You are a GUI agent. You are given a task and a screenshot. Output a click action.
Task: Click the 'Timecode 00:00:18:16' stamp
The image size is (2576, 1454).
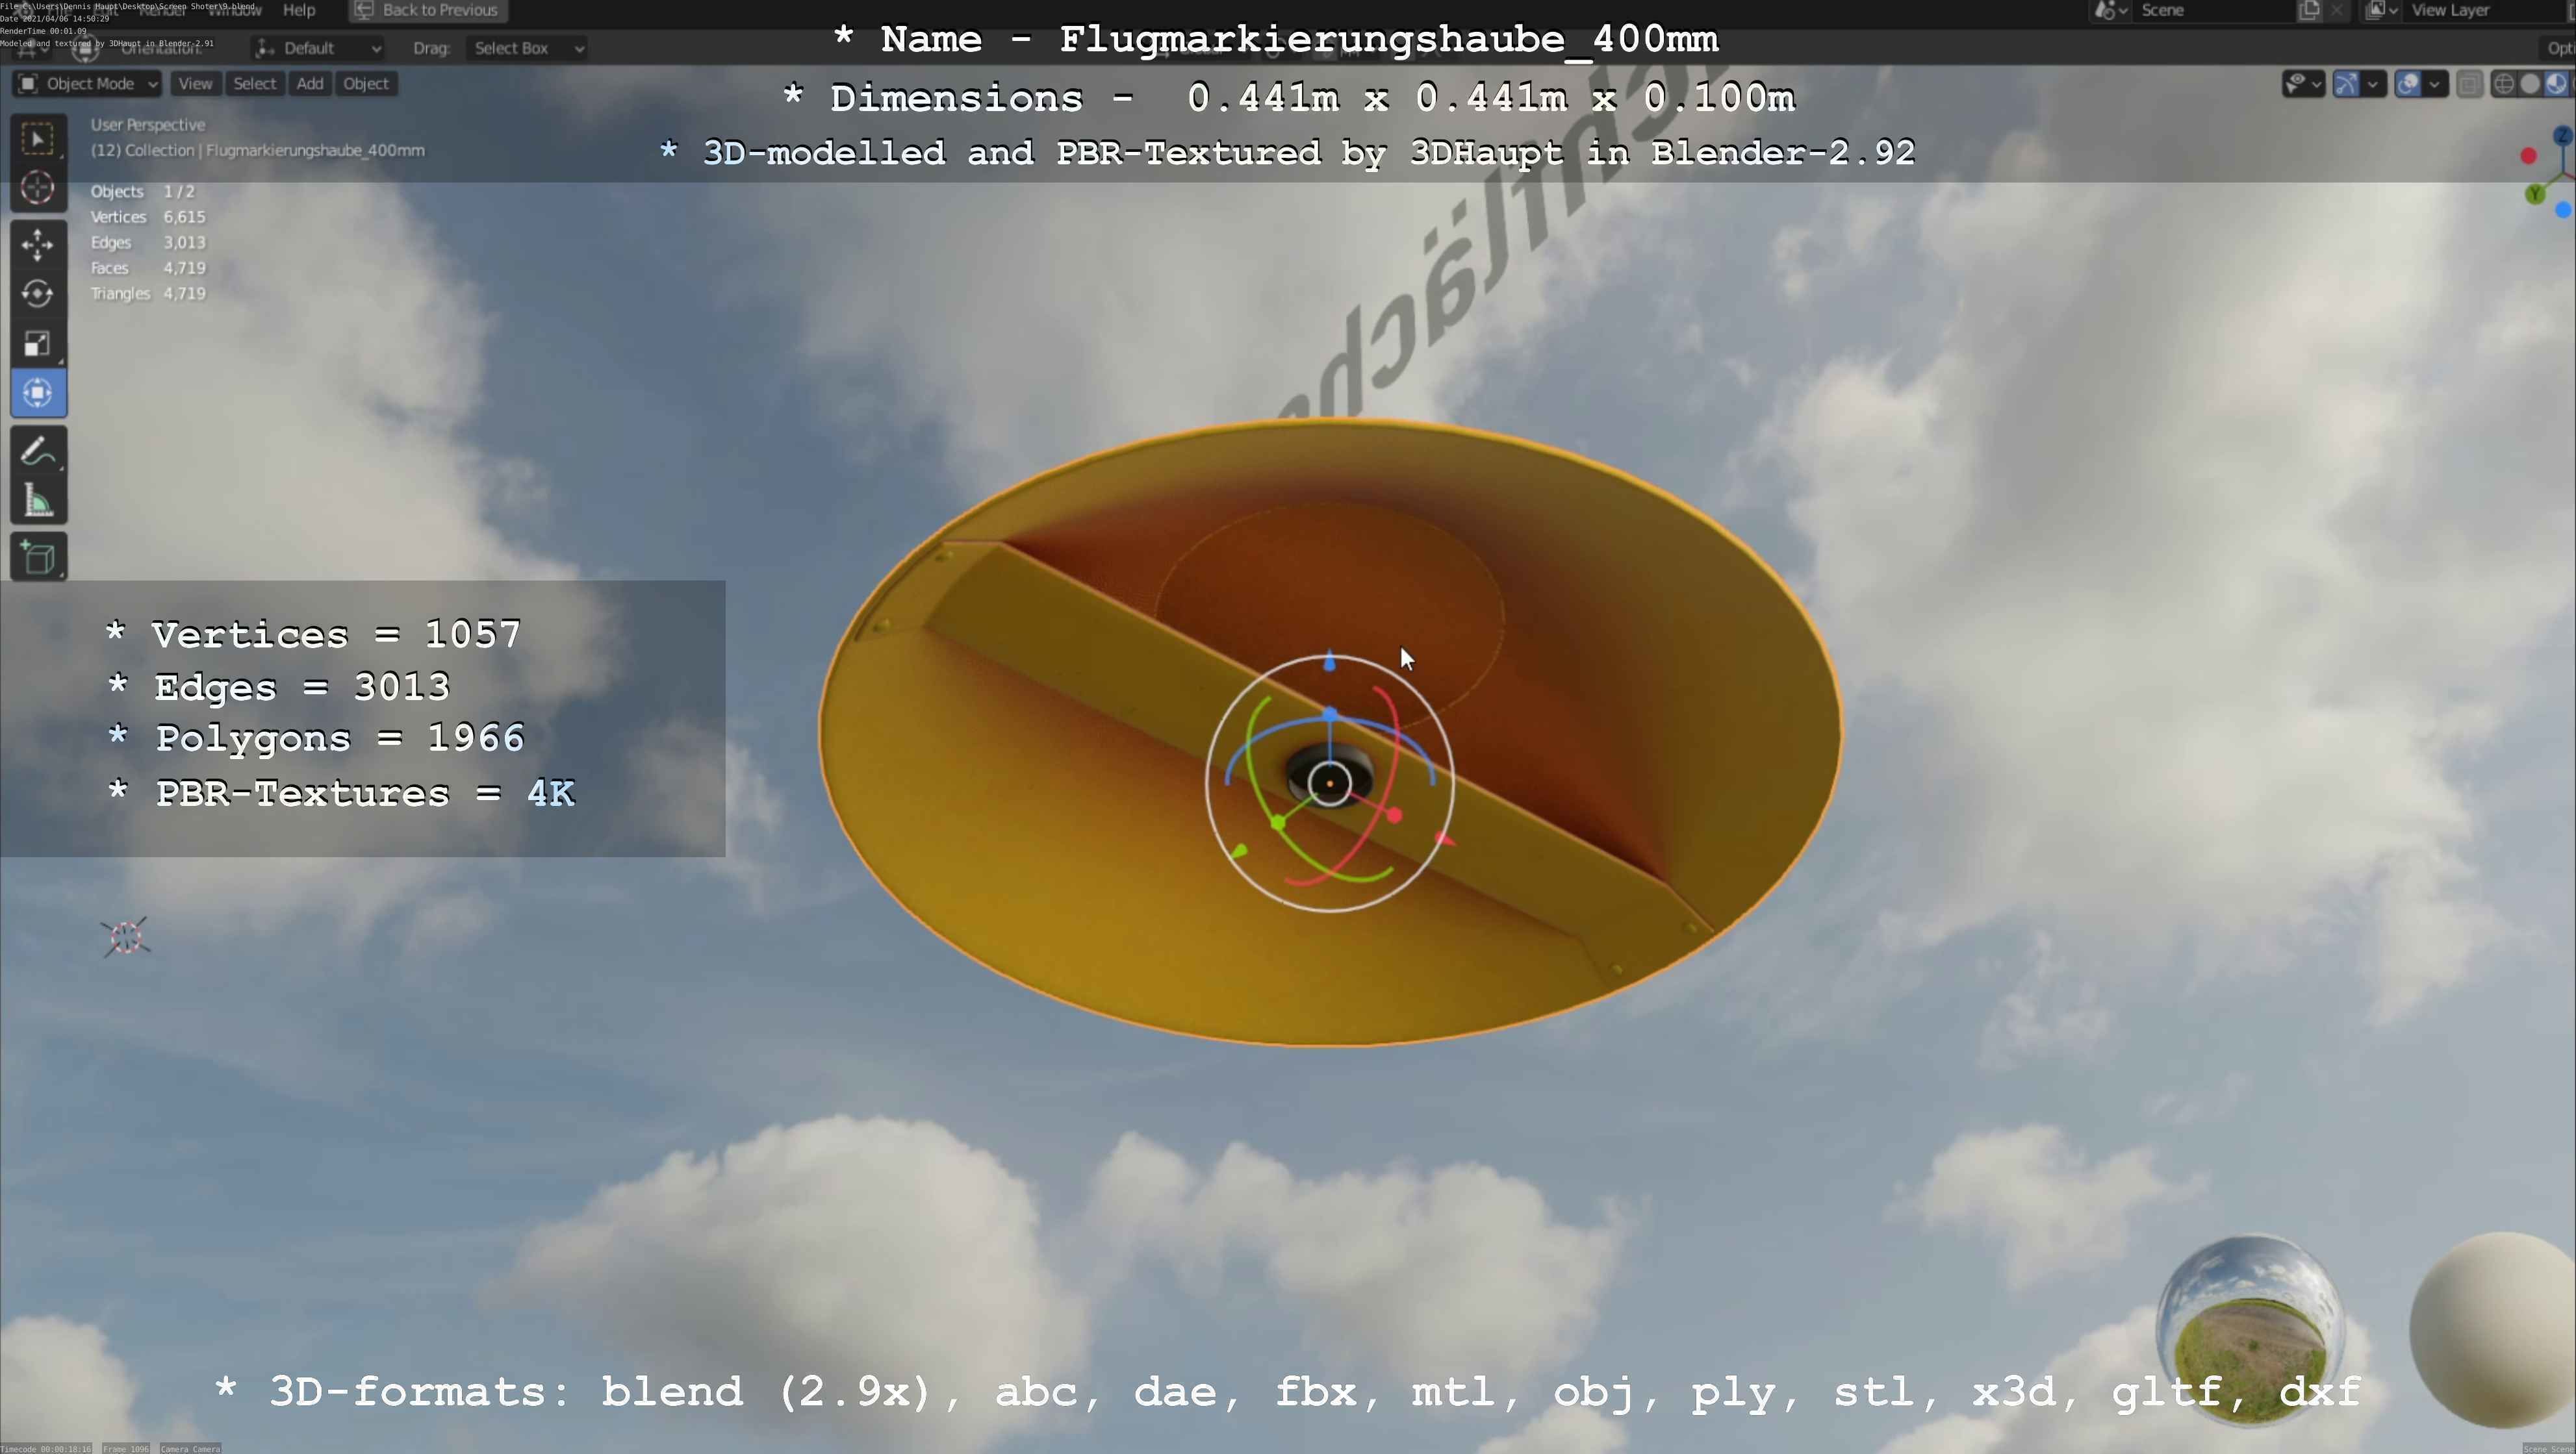(46, 1448)
